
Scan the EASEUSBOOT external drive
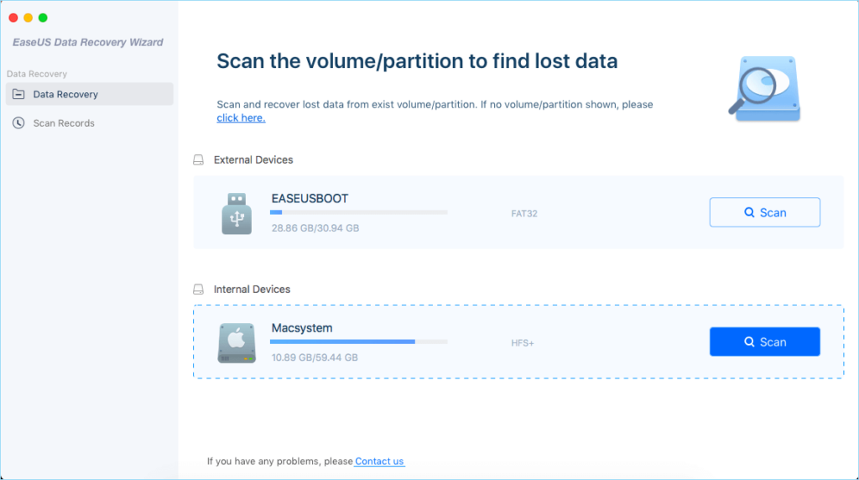[x=764, y=212]
